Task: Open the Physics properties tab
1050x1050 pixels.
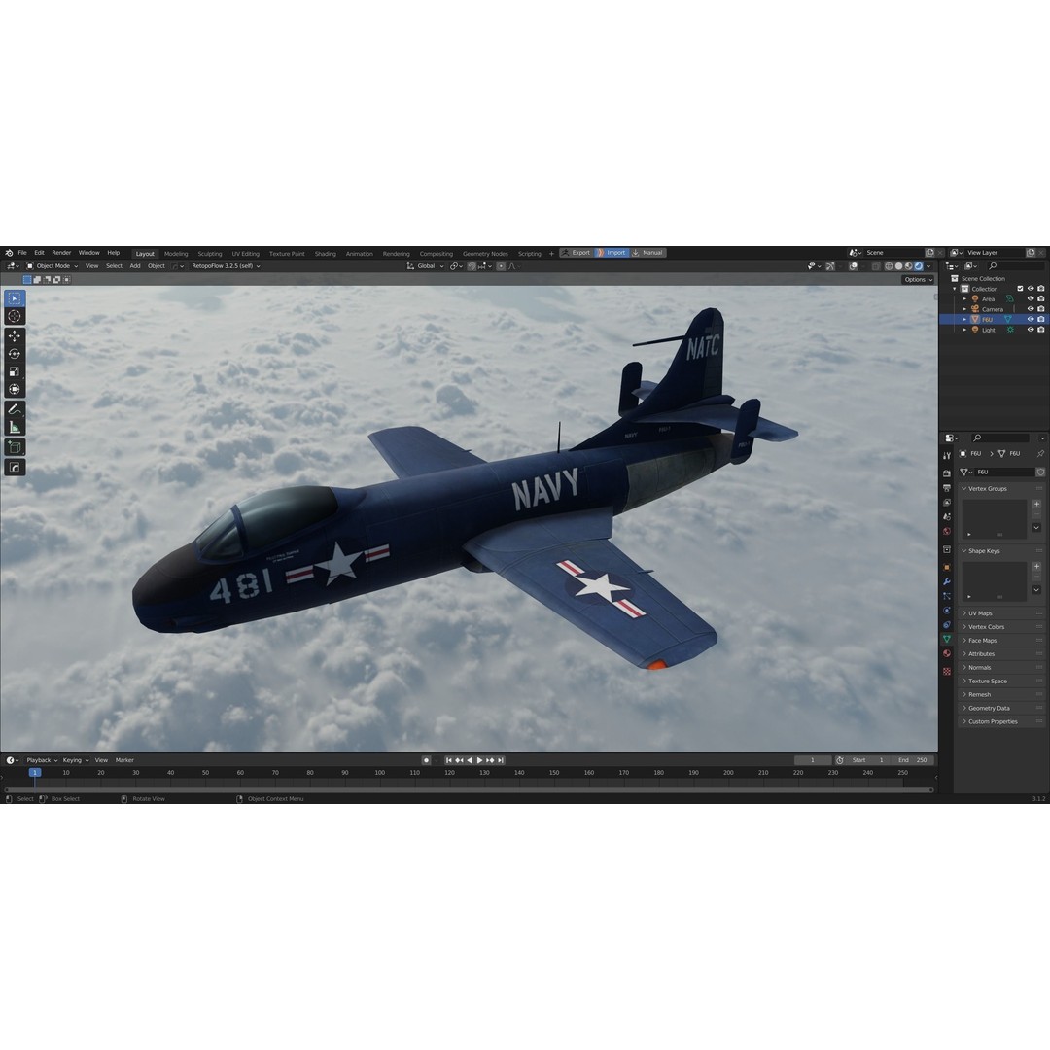Action: [947, 610]
